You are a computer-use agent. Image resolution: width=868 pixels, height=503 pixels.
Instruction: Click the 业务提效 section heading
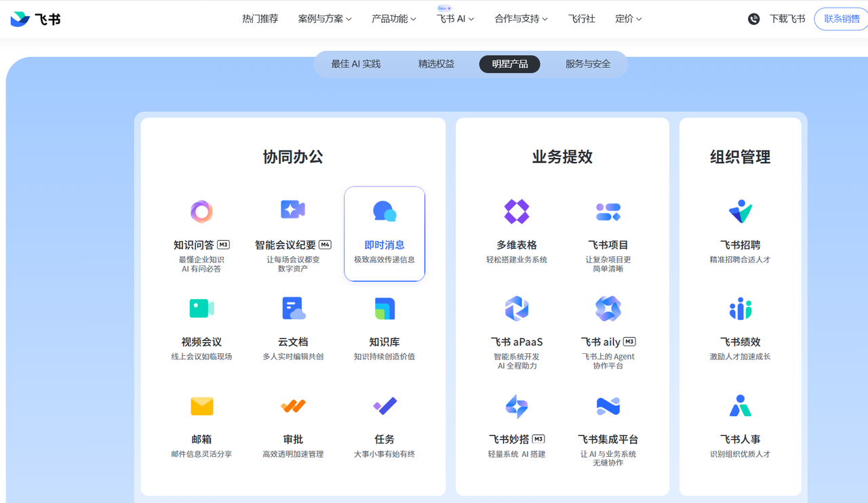[x=562, y=157]
